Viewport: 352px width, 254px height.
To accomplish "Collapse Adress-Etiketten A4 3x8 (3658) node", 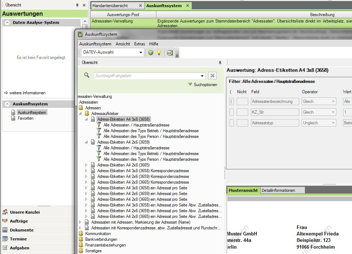I will click(86, 119).
